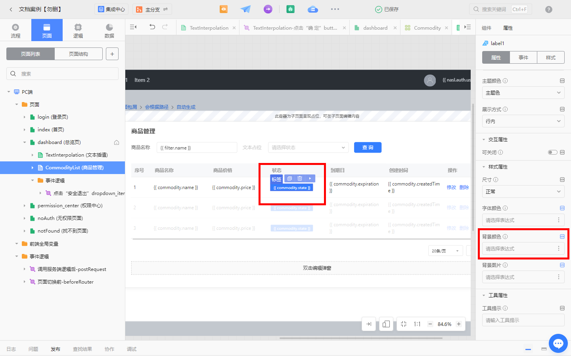Switch to the 页面结构 tab in left panel
571x356 pixels.
click(78, 53)
